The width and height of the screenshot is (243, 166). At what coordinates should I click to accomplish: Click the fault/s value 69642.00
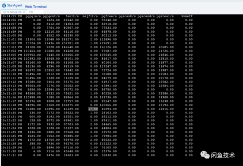coord(71,20)
